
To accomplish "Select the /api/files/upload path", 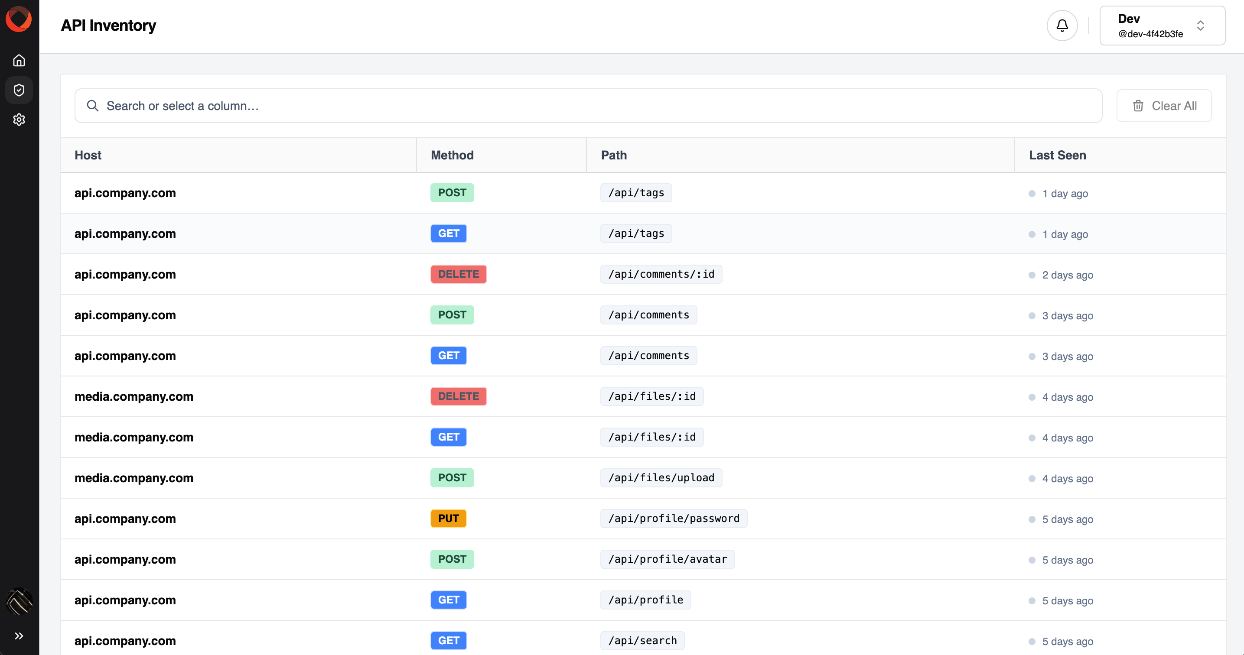I will coord(661,477).
